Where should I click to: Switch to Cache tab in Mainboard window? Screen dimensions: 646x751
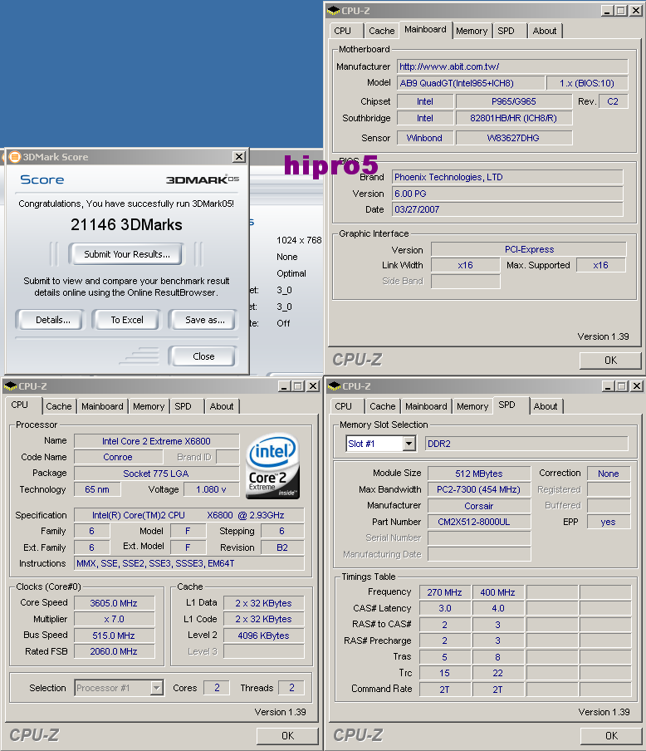point(382,31)
